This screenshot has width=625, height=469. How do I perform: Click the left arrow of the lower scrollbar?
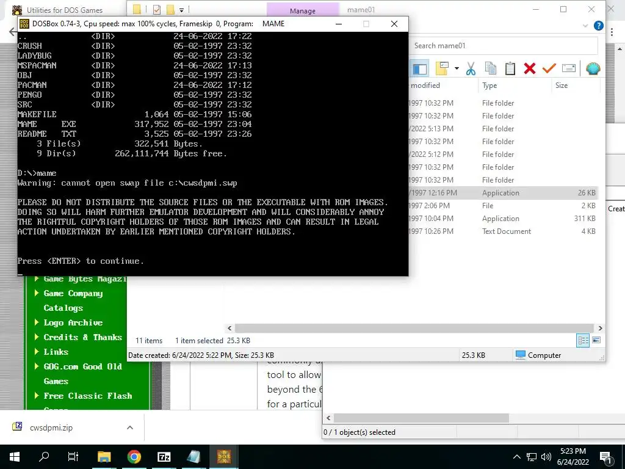point(328,418)
